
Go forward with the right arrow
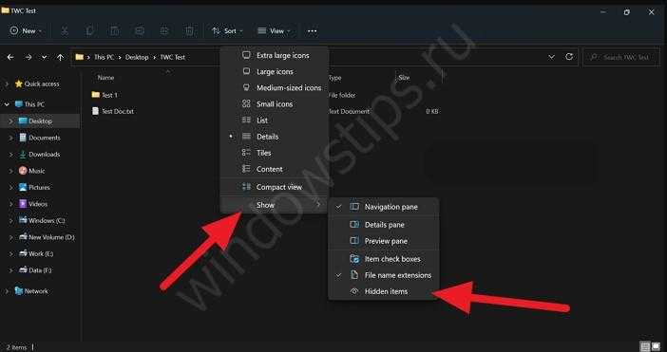pos(29,57)
